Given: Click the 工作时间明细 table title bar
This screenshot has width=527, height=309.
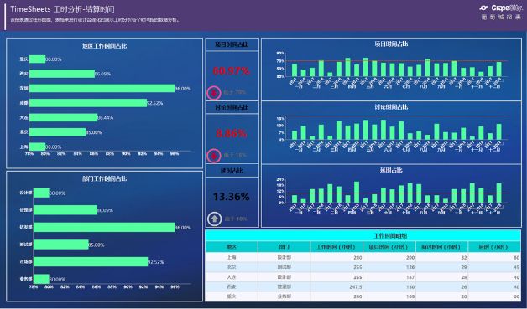Looking at the screenshot, I should (363, 236).
